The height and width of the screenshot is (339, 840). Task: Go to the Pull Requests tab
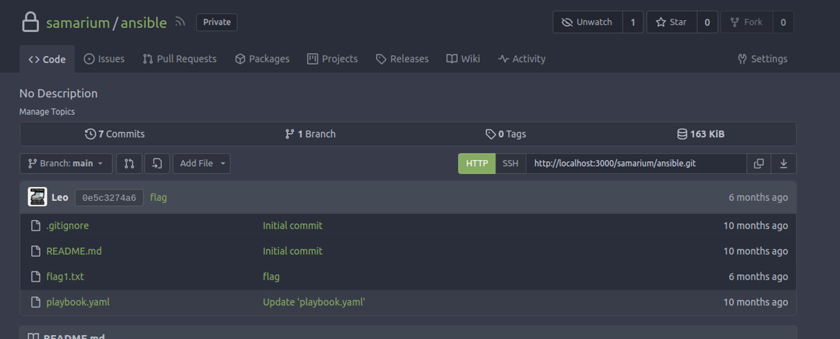[180, 59]
